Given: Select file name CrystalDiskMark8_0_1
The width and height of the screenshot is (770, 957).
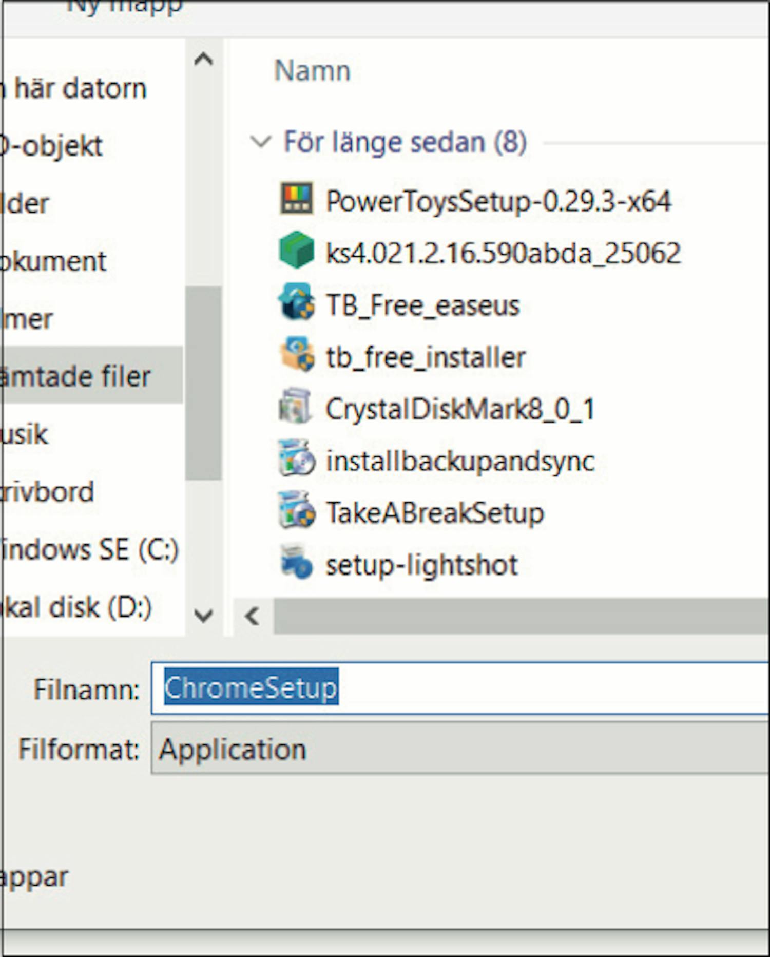Looking at the screenshot, I should click(460, 409).
